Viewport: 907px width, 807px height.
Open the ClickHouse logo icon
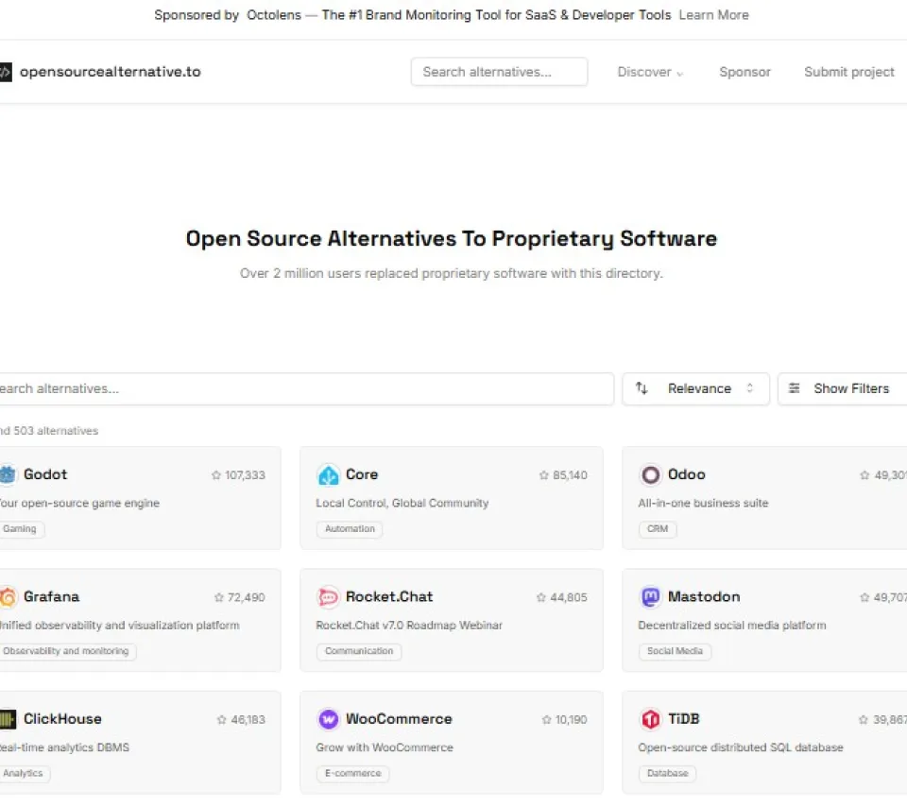tap(7, 719)
